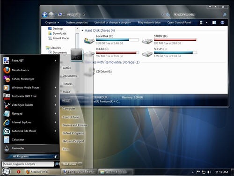Viewport: 234px width, 176px height.
Task: Open the Organize dropdown menu
Action: [52, 22]
